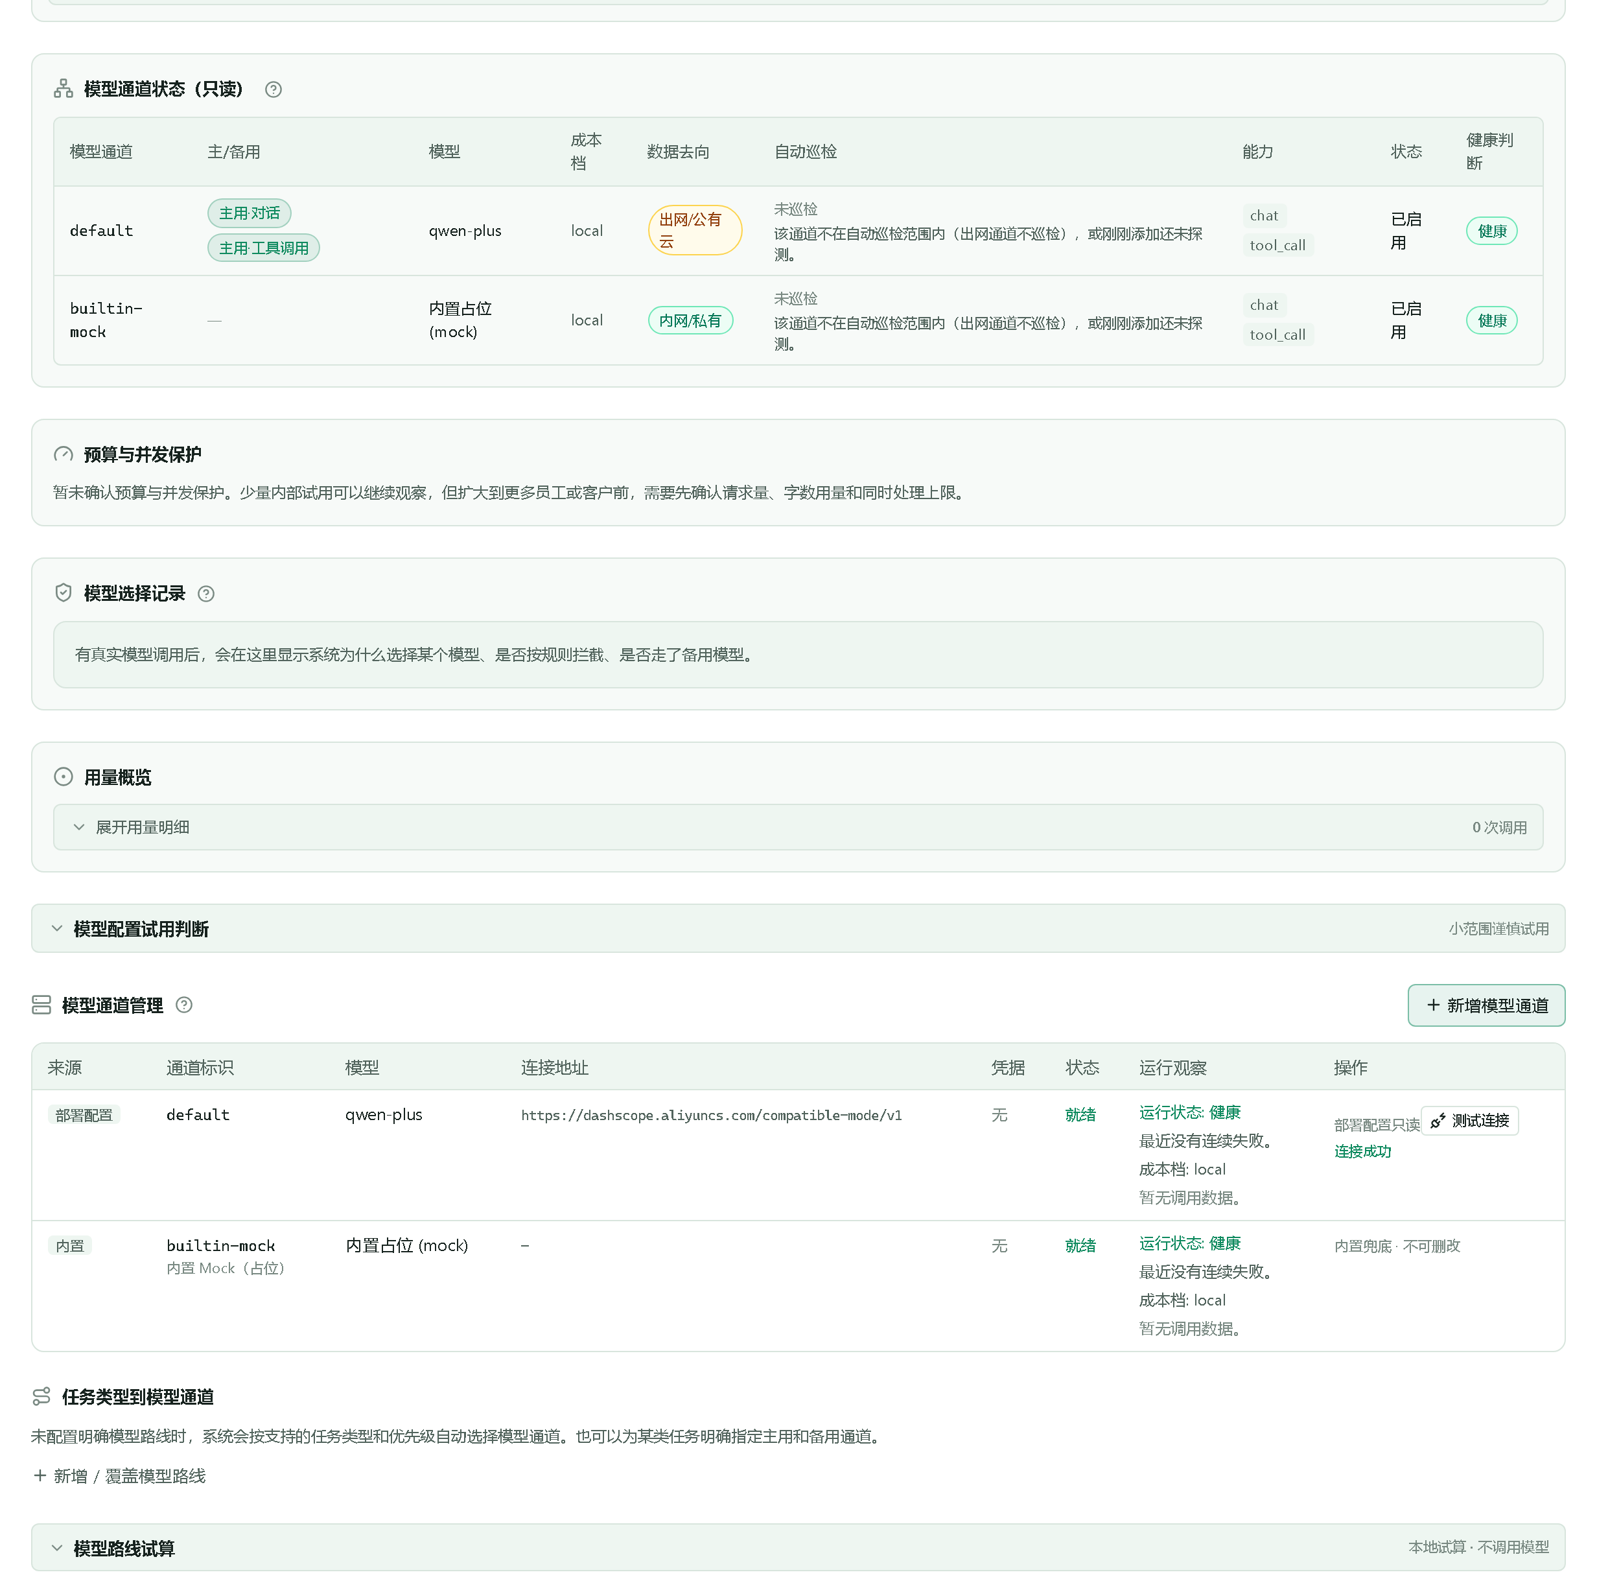The height and width of the screenshot is (1592, 1597).
Task: Click 运行观察 column header
Action: click(x=1173, y=1067)
